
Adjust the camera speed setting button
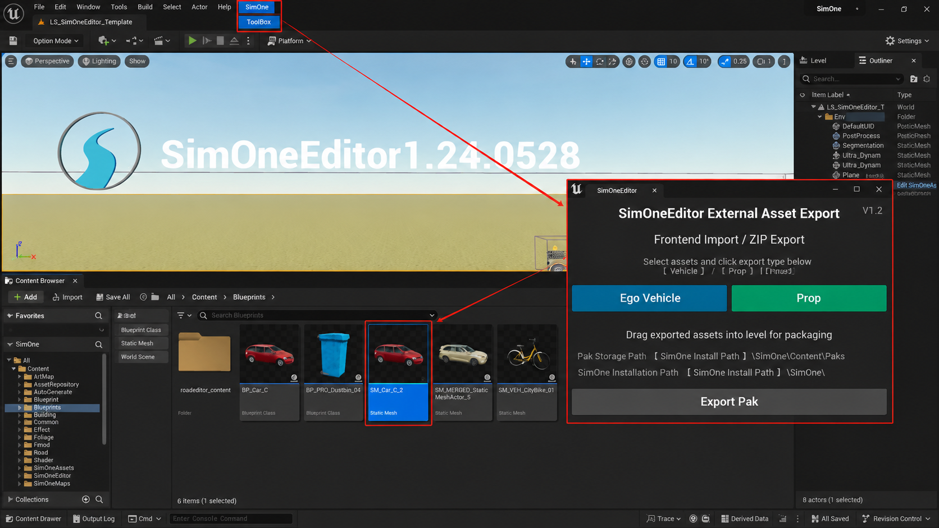point(764,61)
